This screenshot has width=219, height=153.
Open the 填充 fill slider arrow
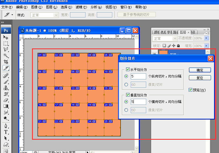click(206, 46)
